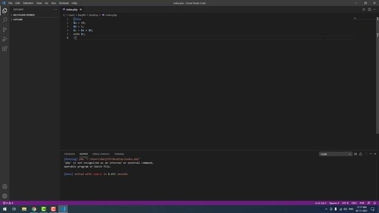
Task: Change end of line sequence CRLF
Action: pos(354,203)
